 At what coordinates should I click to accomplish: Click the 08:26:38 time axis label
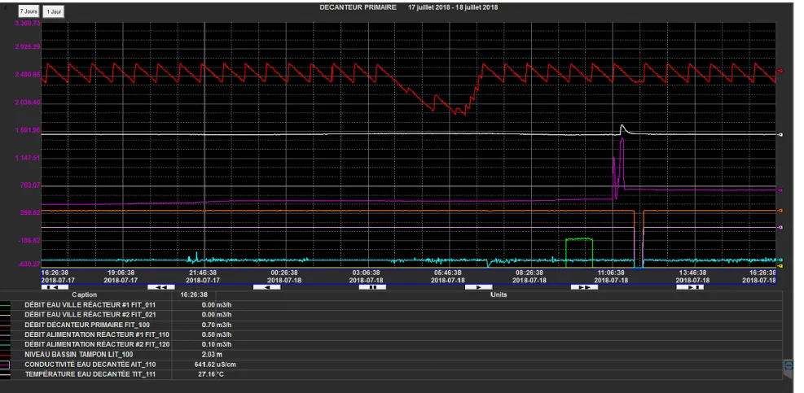pos(529,273)
